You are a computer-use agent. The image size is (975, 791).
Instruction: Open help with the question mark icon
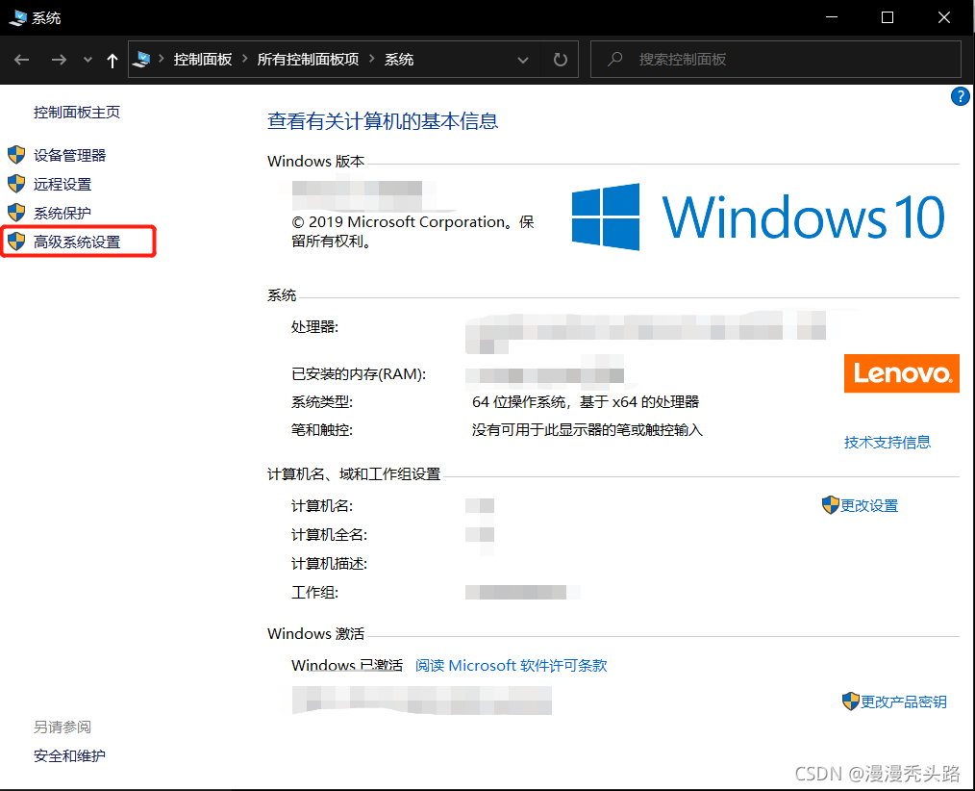tap(960, 96)
